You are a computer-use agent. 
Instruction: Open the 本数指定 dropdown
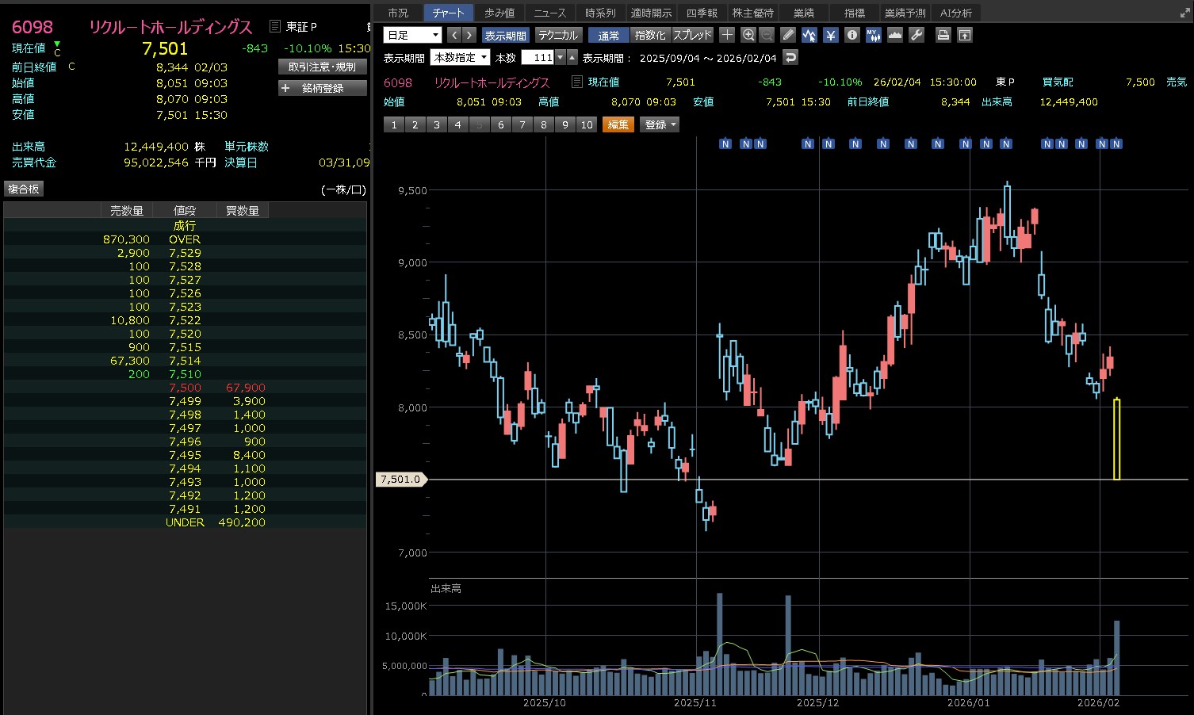point(460,57)
